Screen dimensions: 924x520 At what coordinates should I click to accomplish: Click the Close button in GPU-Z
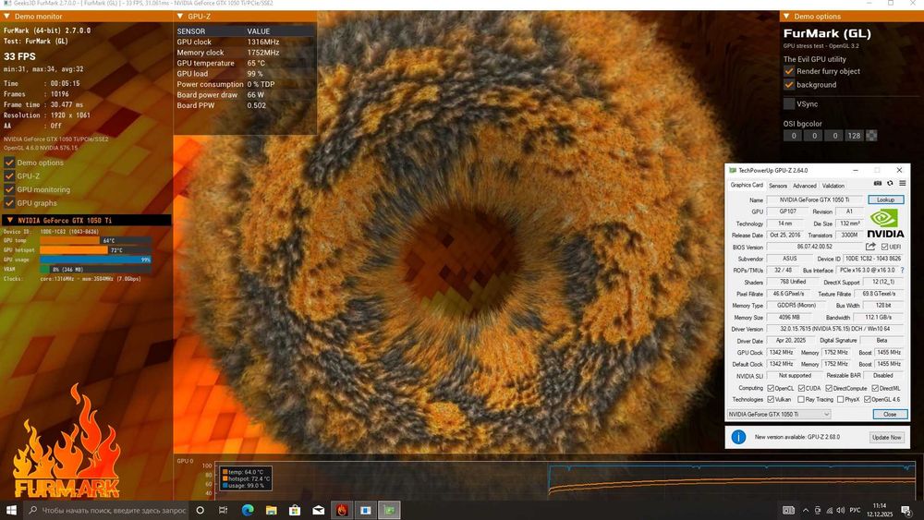(x=890, y=415)
